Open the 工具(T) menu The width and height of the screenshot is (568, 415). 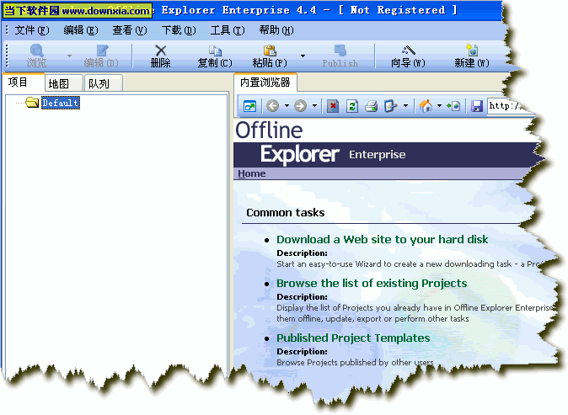(227, 30)
